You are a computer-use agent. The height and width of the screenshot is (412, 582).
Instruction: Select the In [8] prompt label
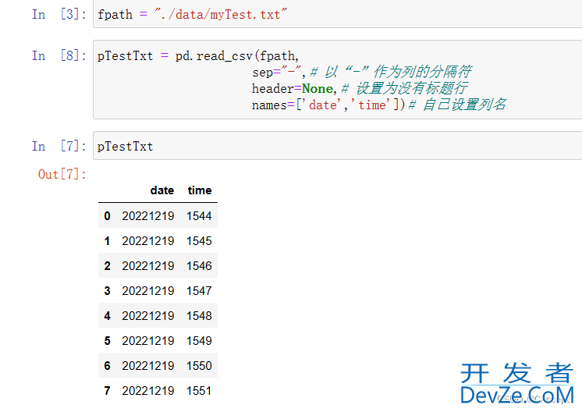59,55
